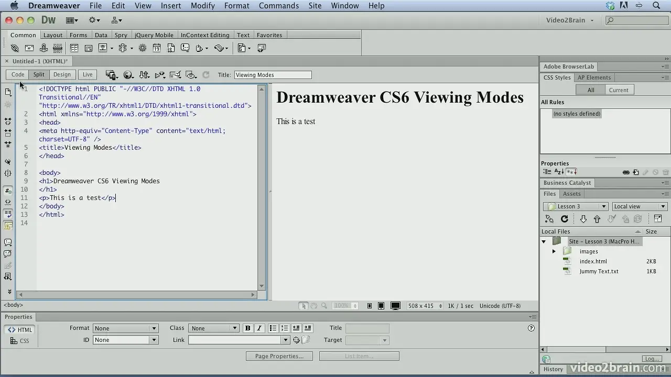671x377 pixels.
Task: Switch to the AP Elements tab
Action: (594, 77)
